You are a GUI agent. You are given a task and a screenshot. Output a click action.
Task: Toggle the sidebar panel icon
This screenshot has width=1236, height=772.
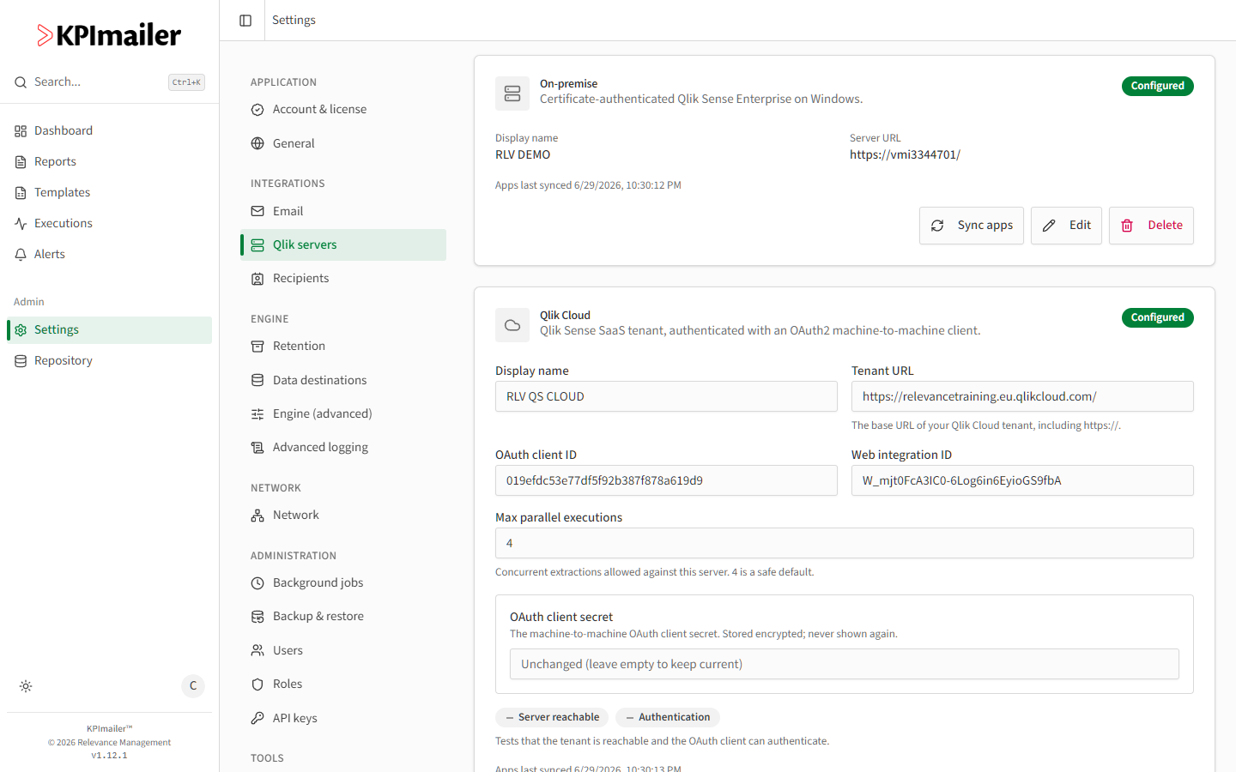tap(245, 21)
